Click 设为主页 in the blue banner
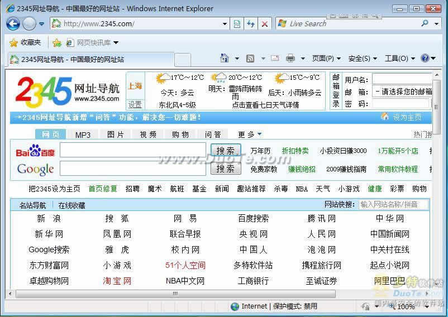This screenshot has height=317, width=448. [407, 117]
